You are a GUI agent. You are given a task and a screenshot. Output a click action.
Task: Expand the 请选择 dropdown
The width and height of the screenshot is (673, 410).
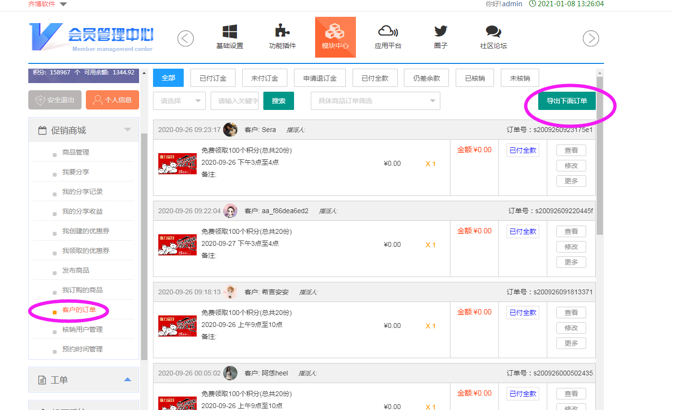click(x=179, y=101)
